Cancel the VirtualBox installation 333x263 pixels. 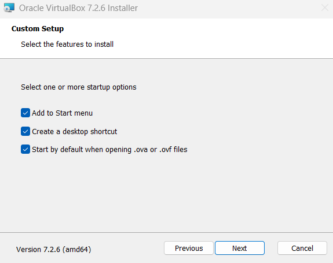click(x=302, y=248)
